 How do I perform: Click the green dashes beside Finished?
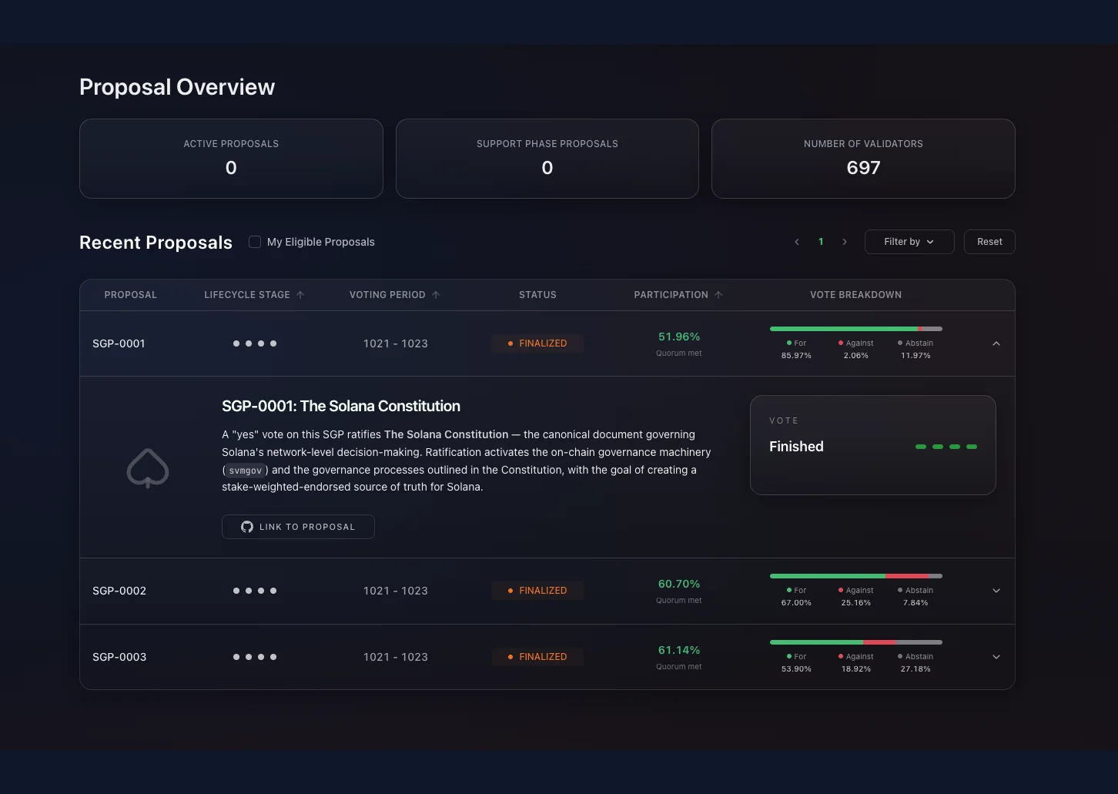click(946, 447)
